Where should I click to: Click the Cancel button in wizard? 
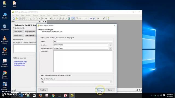click(110, 90)
